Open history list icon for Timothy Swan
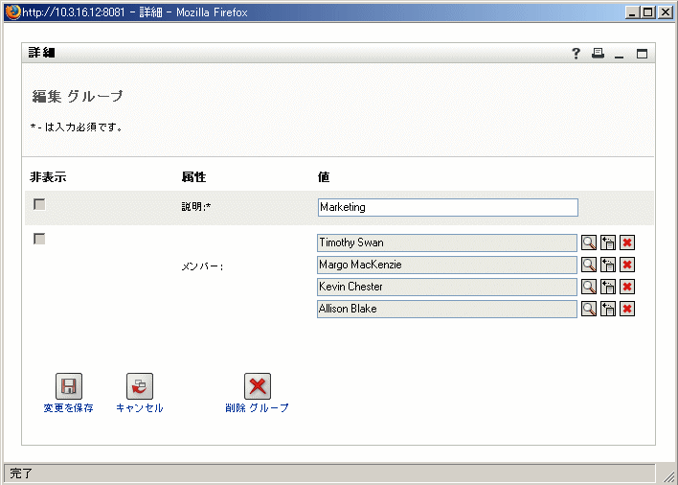The image size is (678, 485). pos(608,242)
